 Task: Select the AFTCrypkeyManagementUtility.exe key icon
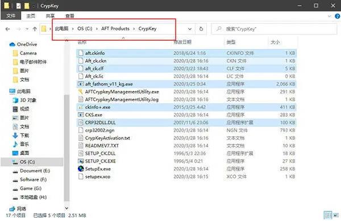click(x=81, y=92)
